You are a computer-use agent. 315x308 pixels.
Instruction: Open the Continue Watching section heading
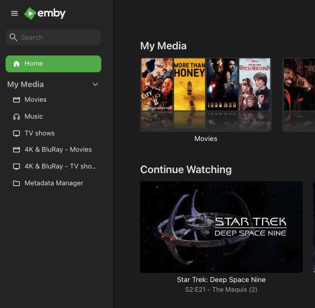point(186,170)
